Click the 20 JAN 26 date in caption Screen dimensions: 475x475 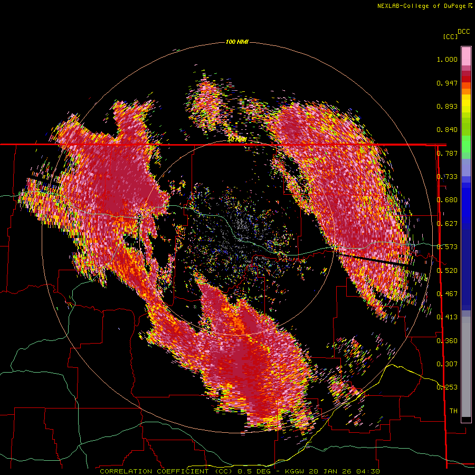[x=330, y=471]
